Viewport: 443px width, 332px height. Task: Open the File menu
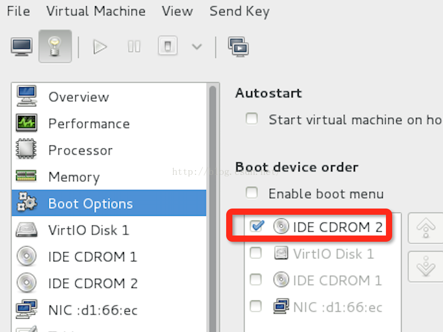point(18,11)
